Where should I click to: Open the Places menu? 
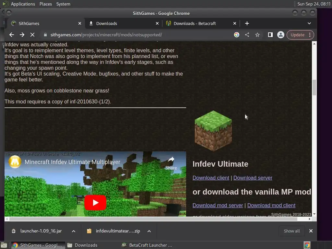click(46, 4)
